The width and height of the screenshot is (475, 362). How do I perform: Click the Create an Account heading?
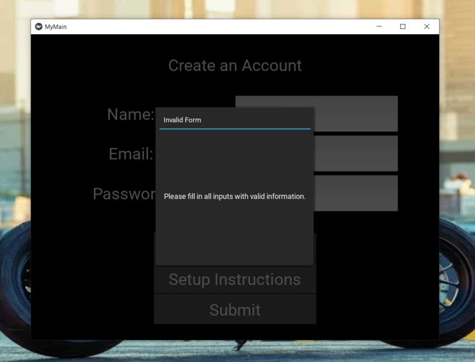(235, 66)
